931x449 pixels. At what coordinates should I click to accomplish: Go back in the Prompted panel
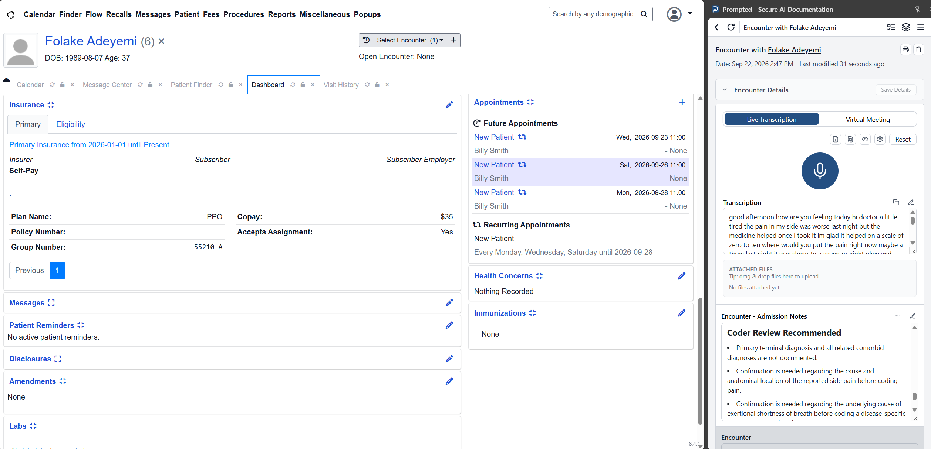click(717, 27)
